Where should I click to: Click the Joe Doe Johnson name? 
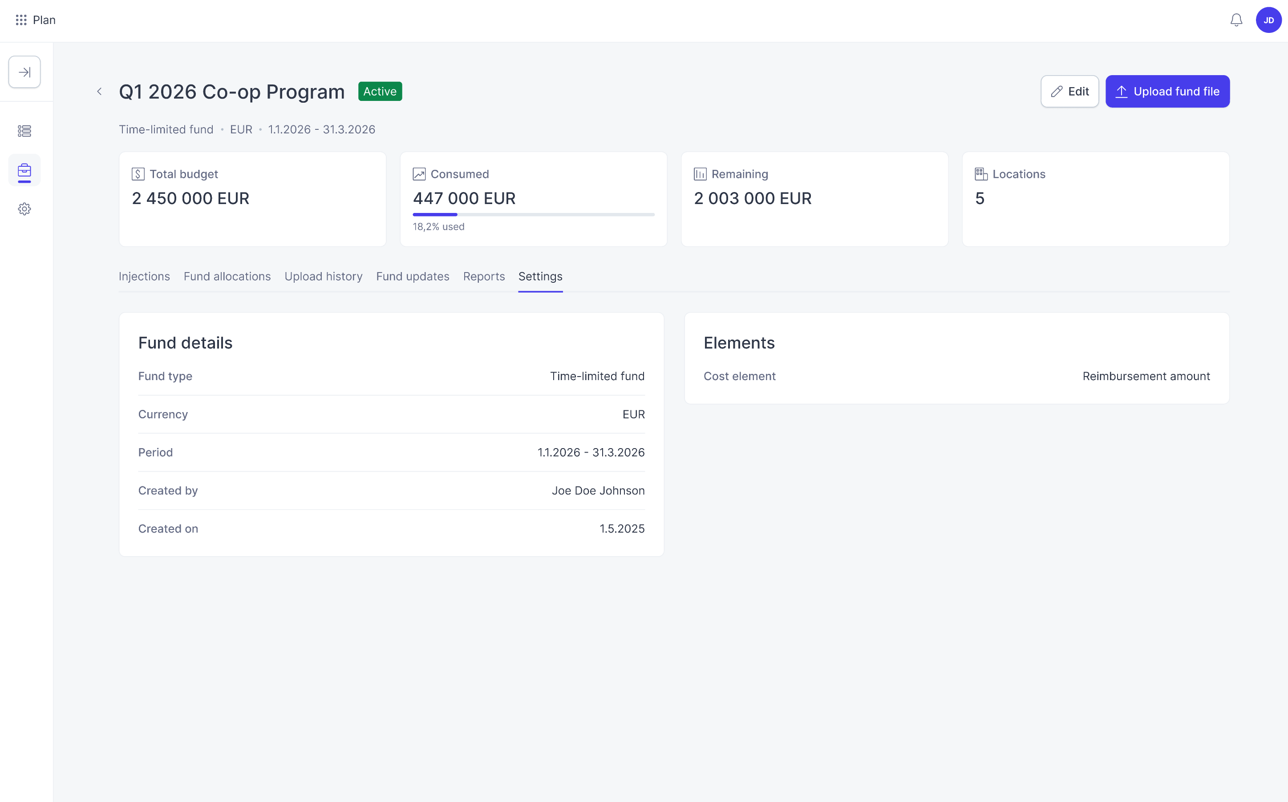(x=598, y=491)
